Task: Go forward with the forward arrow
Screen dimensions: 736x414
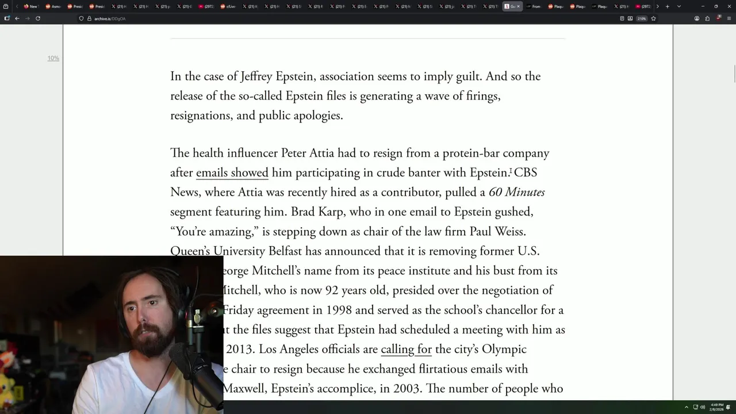Action: (x=27, y=18)
